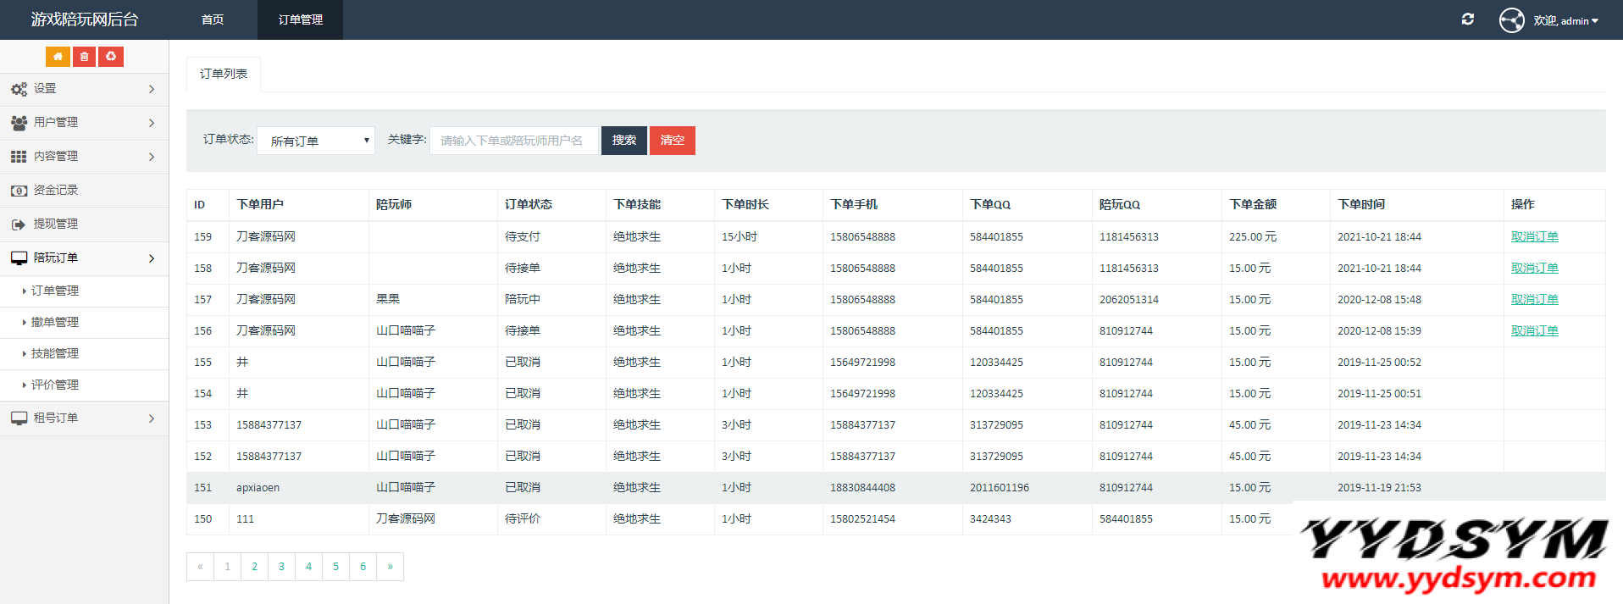The height and width of the screenshot is (604, 1623).
Task: Expand the 用户管理 sidebar section
Action: pos(83,123)
